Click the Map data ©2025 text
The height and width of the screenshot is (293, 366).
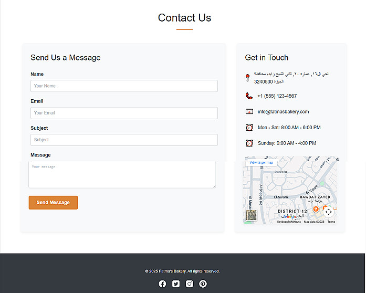pyautogui.click(x=314, y=222)
